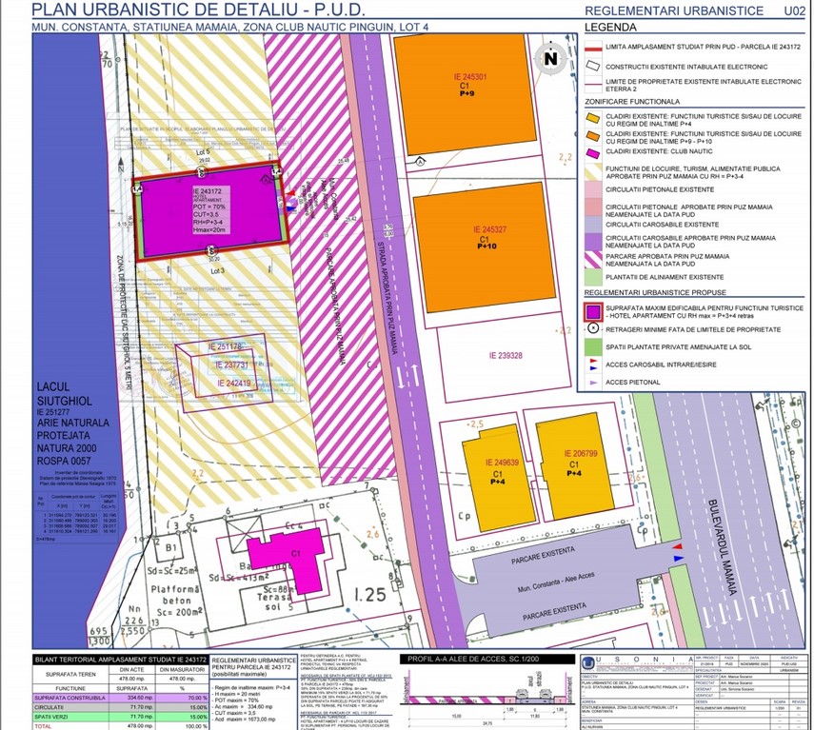The width and height of the screenshot is (814, 730).
Task: Click the magenta Club Nautic legend swatch
Action: coord(593,152)
